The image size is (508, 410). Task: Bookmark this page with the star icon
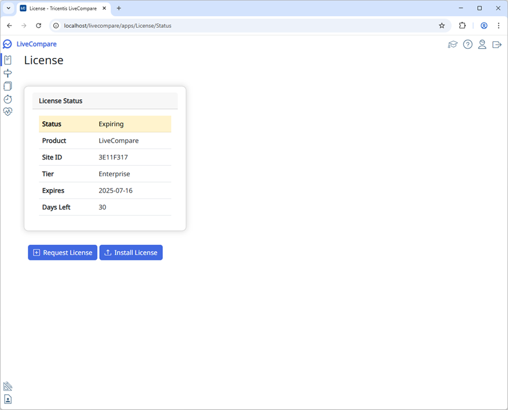point(441,26)
